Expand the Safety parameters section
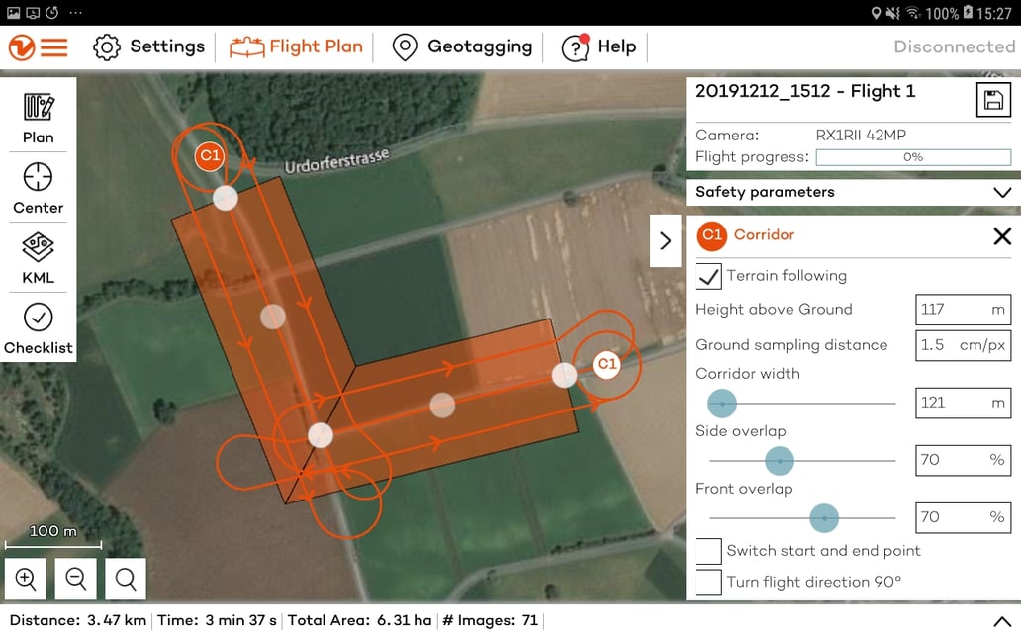 click(x=1001, y=192)
